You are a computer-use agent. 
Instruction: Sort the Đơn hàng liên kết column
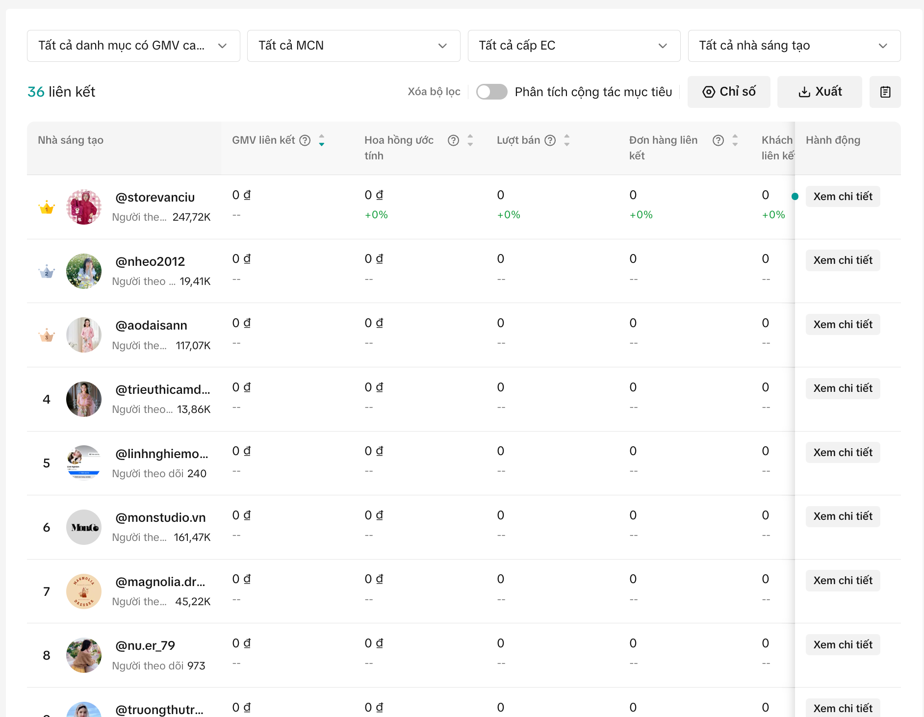coord(735,141)
